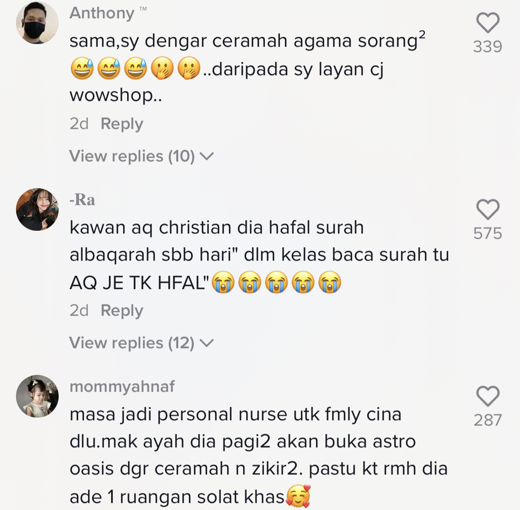Select the 339 likes count
The height and width of the screenshot is (510, 520).
point(488,46)
